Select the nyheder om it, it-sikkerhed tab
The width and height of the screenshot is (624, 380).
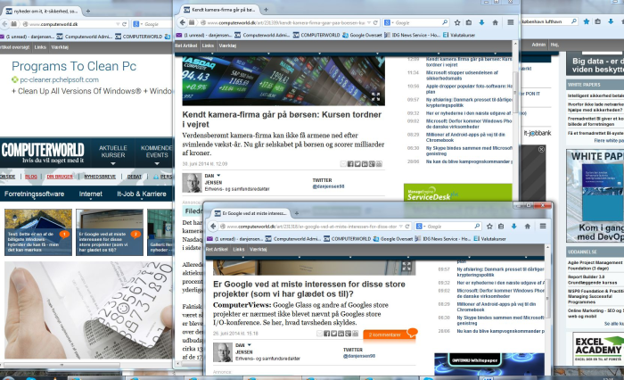coord(41,12)
